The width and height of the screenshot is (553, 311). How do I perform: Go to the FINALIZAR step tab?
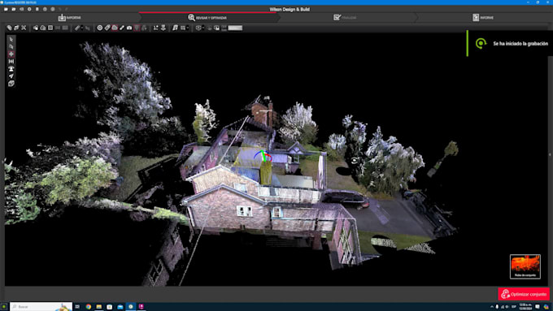click(345, 17)
